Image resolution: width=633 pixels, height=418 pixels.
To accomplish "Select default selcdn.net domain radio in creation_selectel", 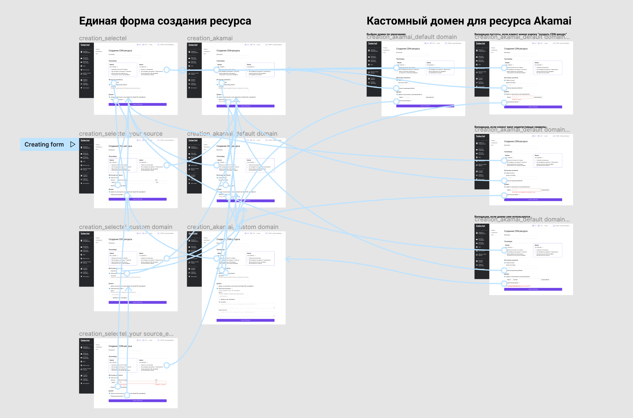I will tap(109, 97).
